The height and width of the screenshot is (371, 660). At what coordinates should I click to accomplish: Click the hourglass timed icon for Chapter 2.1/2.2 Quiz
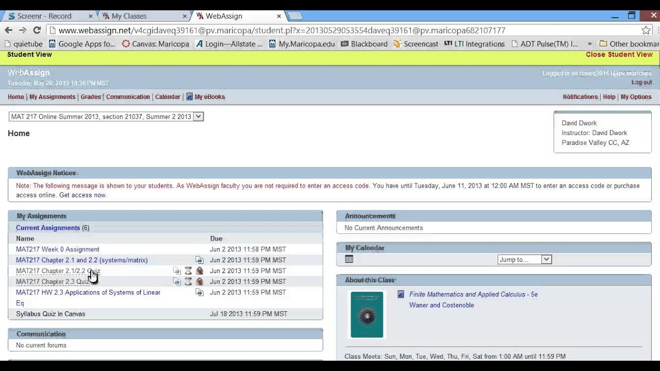pos(188,271)
